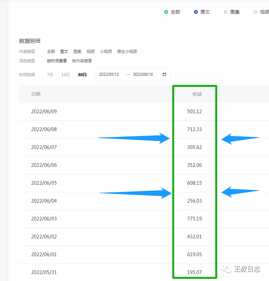The width and height of the screenshot is (269, 281).
Task: Click revenue value 712.33
Action: click(x=194, y=129)
